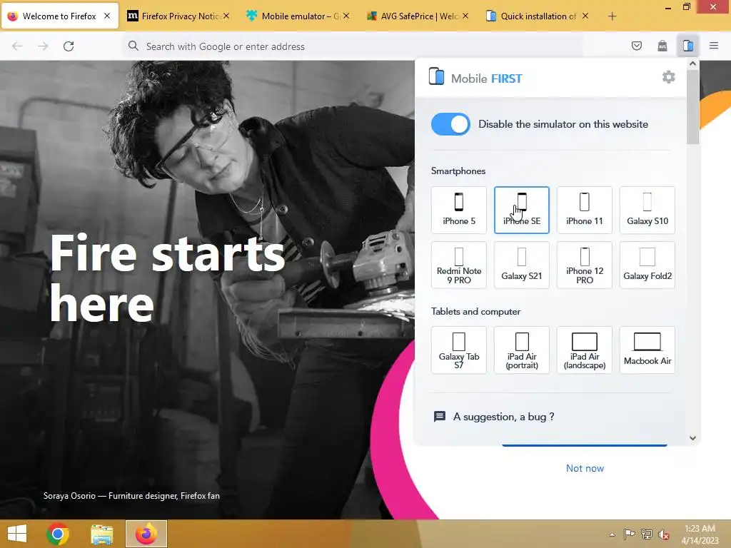Reload the current page

click(69, 46)
